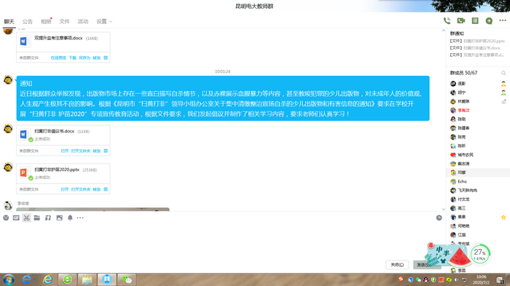Click 下载 link for 双提升监考注意事项.docx
Screen dimensions: 510x286
pos(72,57)
